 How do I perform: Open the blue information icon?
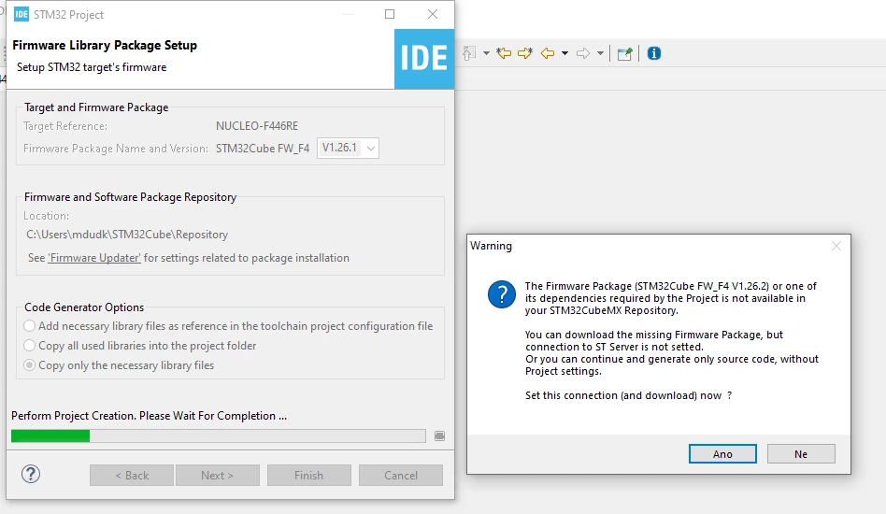tap(654, 53)
